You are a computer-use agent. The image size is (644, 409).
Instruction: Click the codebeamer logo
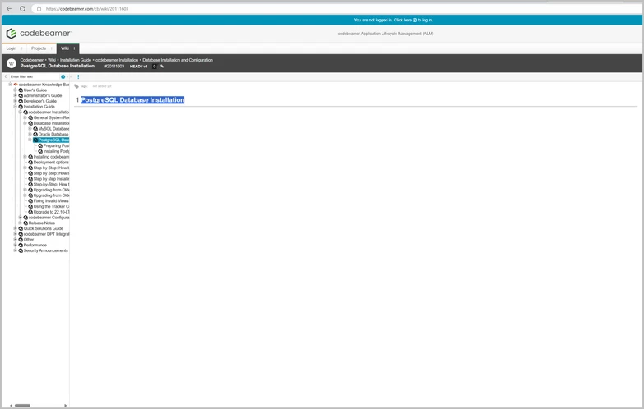(39, 33)
